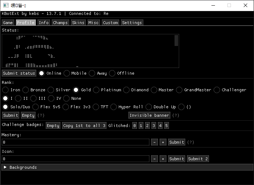Click the help (?) next to rank Empty
This screenshot has height=185, width=254.
click(x=41, y=115)
